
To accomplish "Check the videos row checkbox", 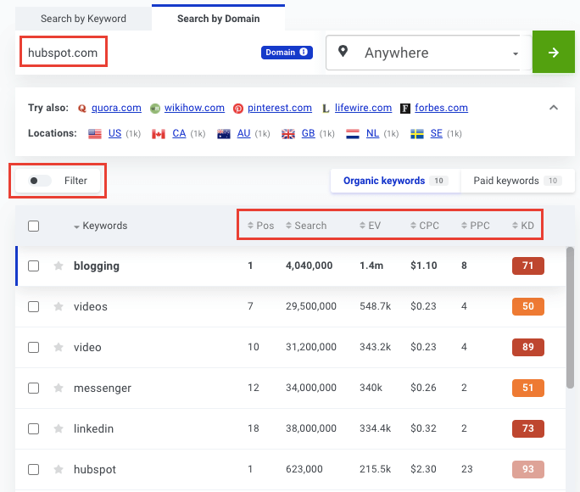I will tap(34, 307).
